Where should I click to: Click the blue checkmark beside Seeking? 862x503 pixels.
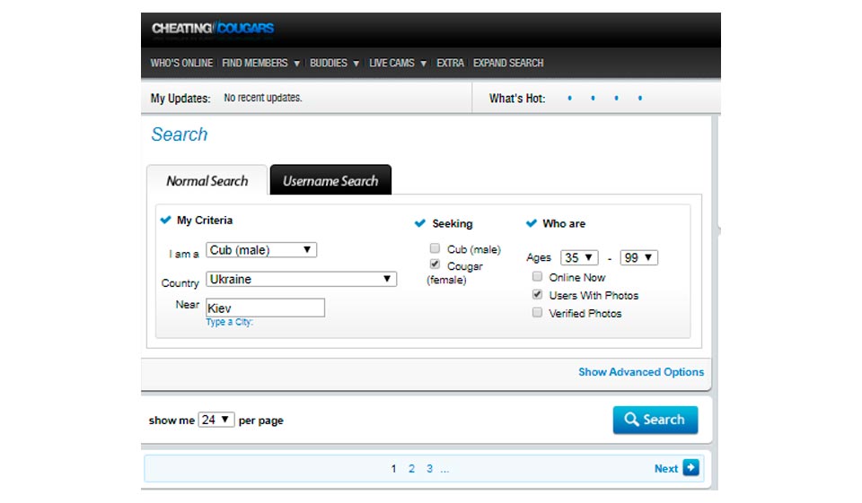tap(420, 223)
